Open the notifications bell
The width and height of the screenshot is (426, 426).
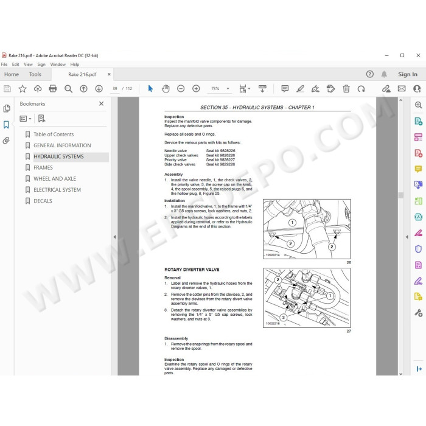(384, 74)
